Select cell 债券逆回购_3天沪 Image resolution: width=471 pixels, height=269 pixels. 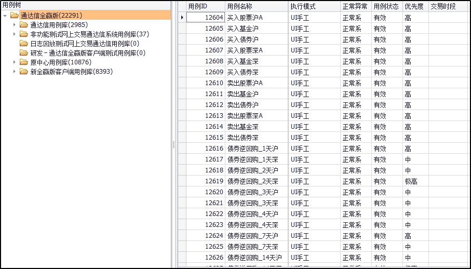pos(257,192)
